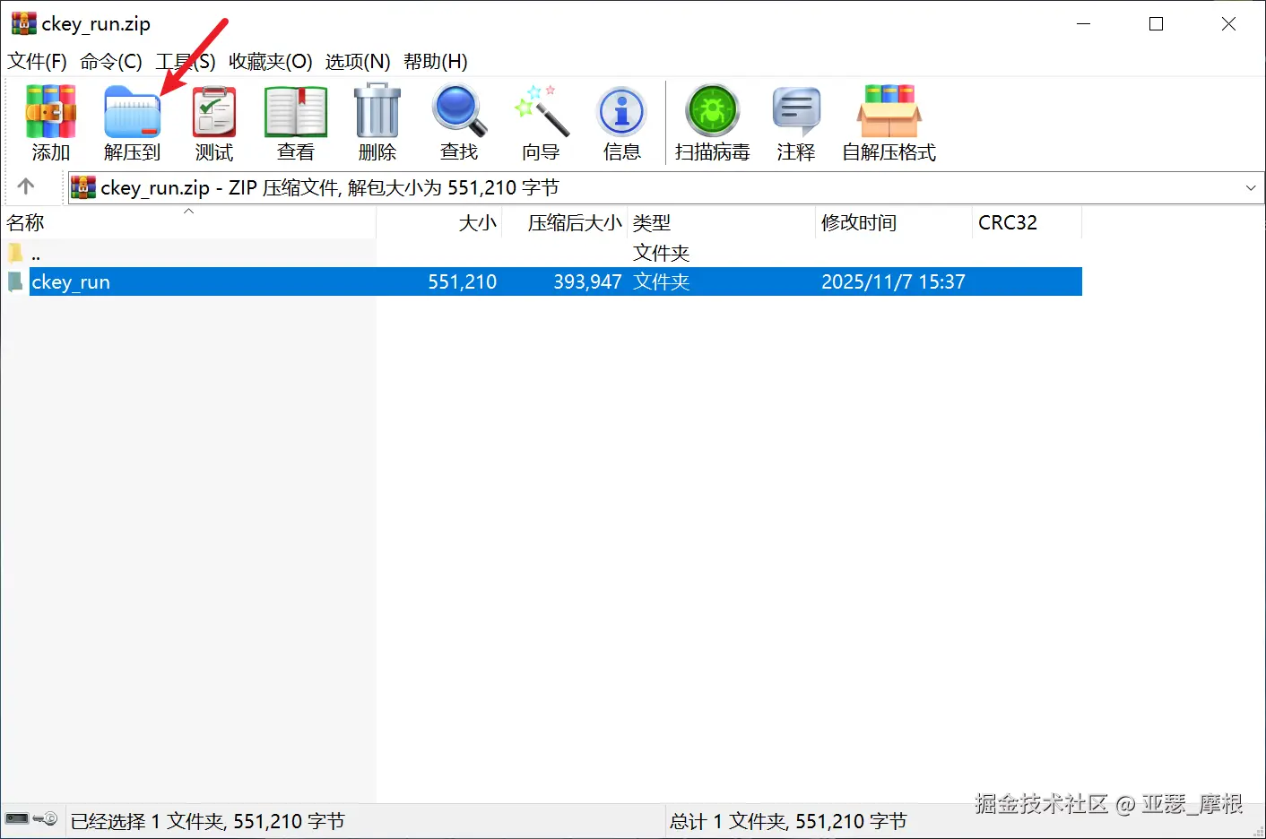This screenshot has width=1266, height=839.
Task: Click the Comment (注释) icon
Action: point(796,112)
